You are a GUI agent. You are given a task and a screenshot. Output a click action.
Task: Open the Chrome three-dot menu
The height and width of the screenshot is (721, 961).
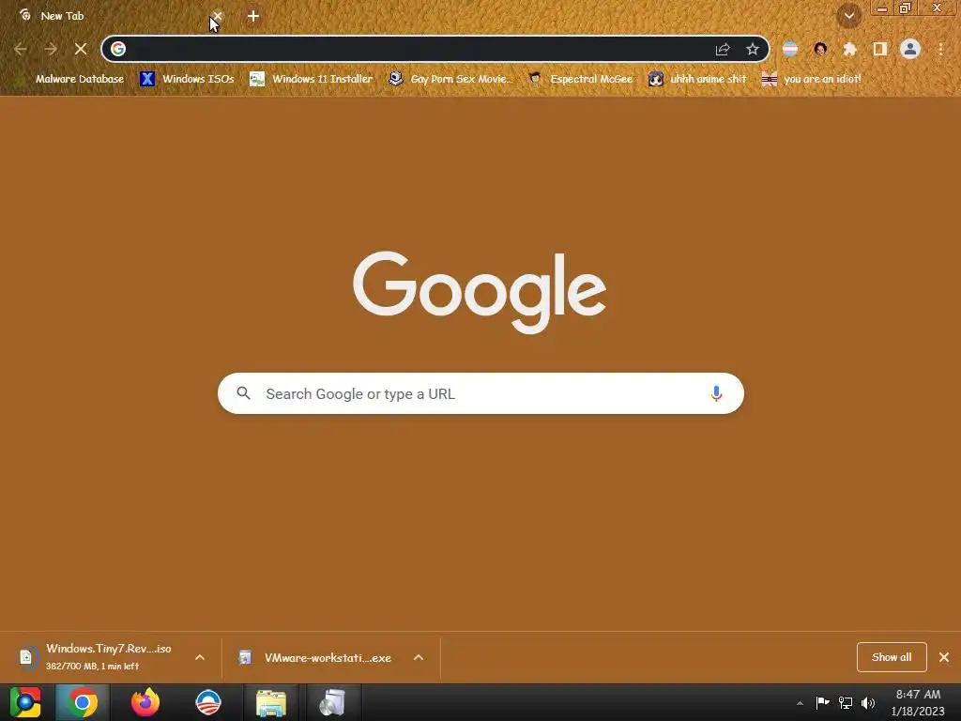pyautogui.click(x=940, y=49)
